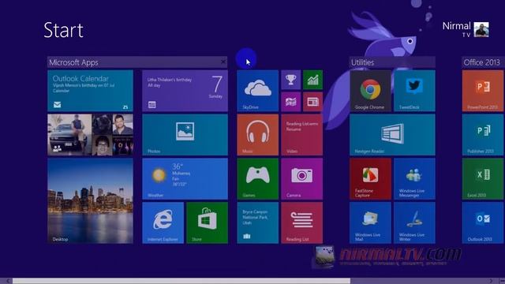The image size is (505, 284).
Task: Open the Desktop tile with city skyline
Action: [90, 201]
